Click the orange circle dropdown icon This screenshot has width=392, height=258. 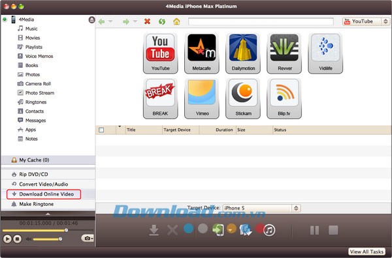click(231, 228)
